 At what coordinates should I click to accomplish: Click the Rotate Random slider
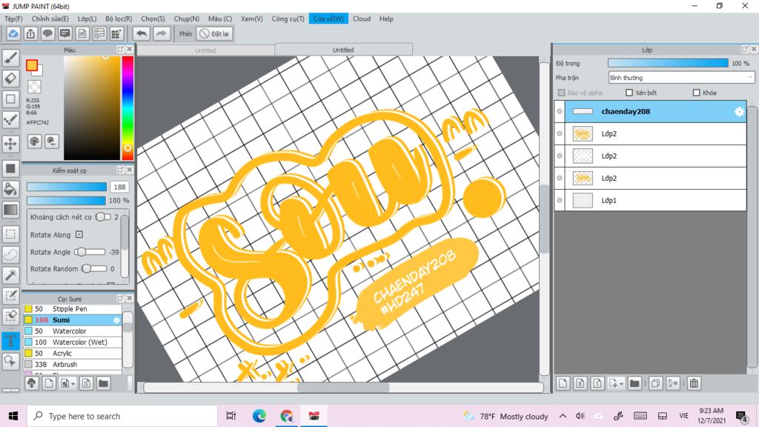click(95, 268)
